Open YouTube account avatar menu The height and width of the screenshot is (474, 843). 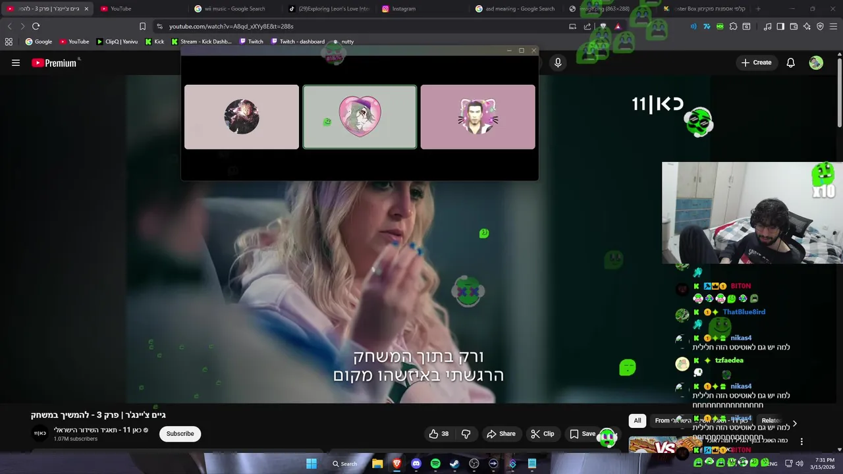816,63
